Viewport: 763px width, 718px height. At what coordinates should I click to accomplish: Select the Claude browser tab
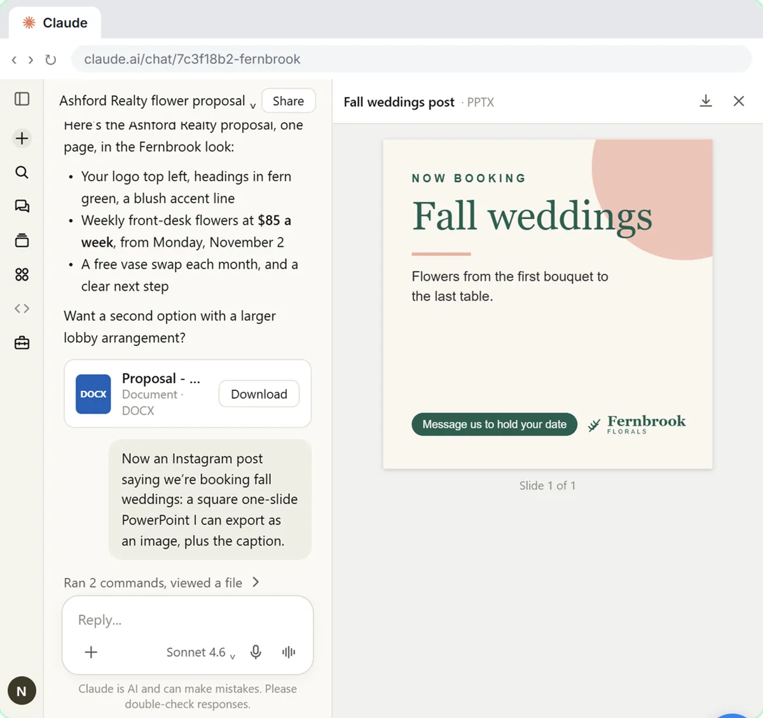55,23
